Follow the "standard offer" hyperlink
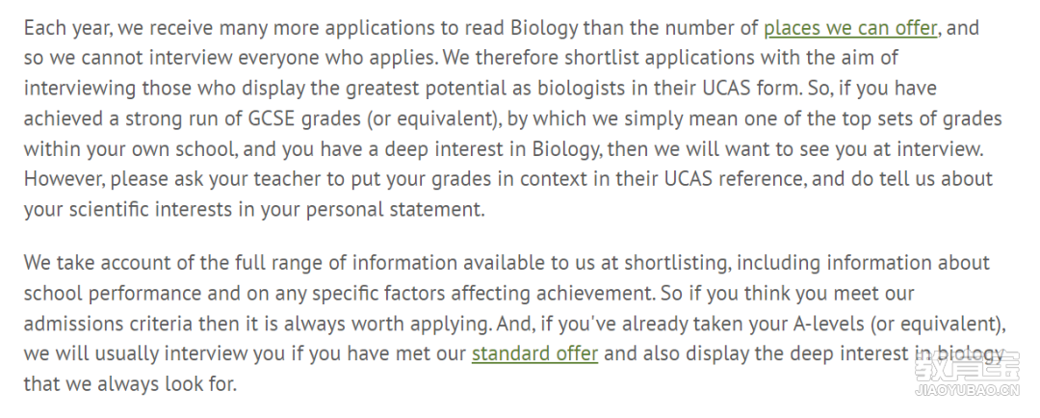The height and width of the screenshot is (418, 1040). [x=534, y=353]
